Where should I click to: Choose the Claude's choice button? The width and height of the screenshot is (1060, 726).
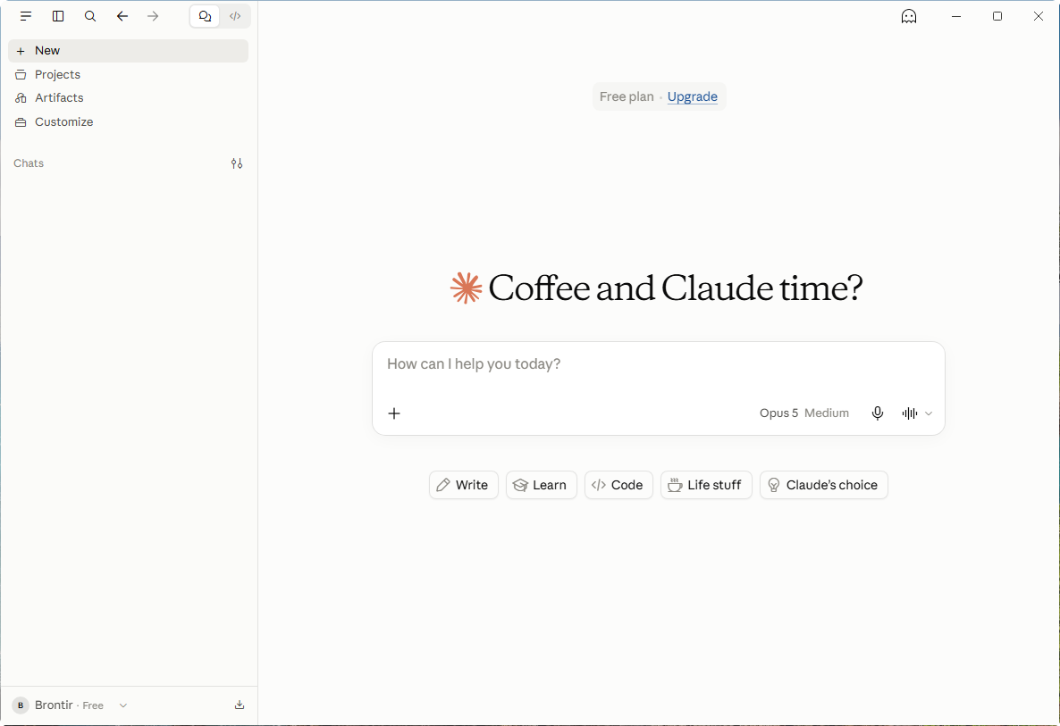823,485
